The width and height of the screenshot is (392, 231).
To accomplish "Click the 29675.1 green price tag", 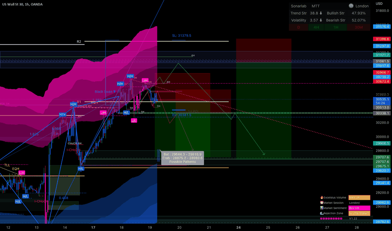I will point(382,166).
